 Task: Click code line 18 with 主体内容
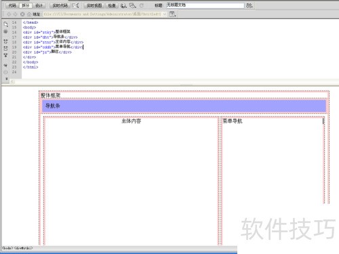[x=53, y=42]
